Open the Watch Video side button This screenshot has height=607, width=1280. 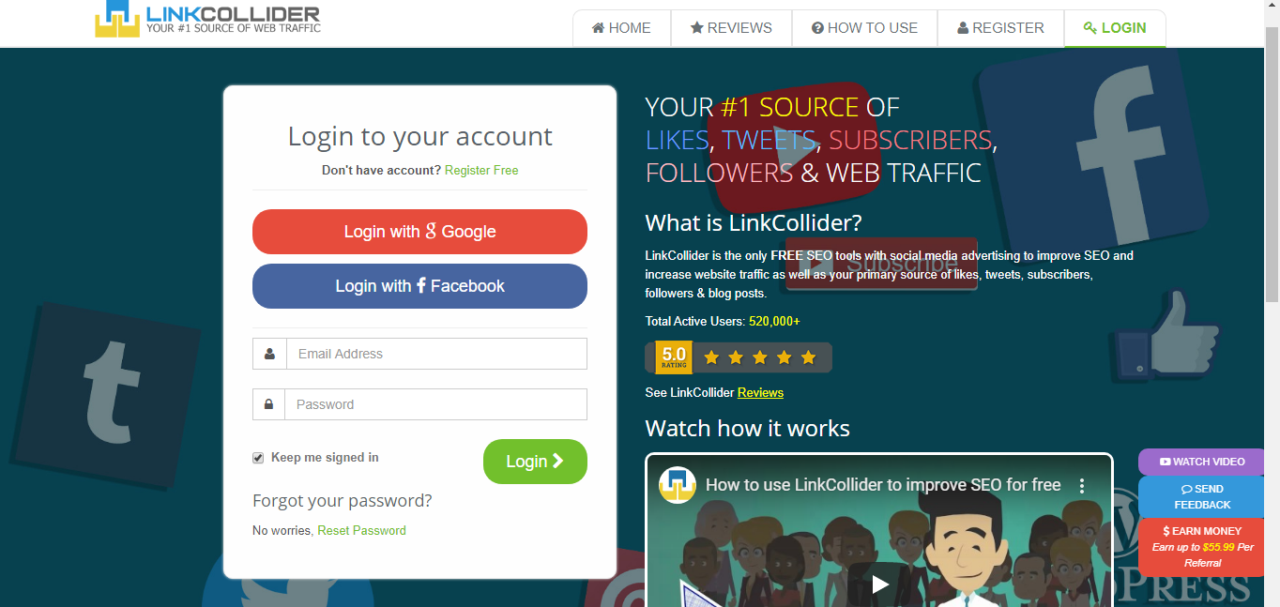tap(1201, 462)
